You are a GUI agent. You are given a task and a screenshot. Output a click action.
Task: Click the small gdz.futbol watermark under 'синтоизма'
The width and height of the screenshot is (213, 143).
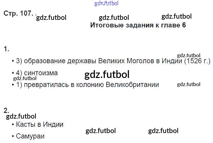click(25, 79)
